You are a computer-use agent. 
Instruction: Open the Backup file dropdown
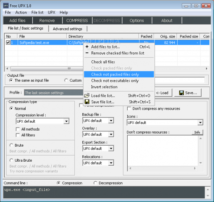pyautogui.click(x=111, y=121)
